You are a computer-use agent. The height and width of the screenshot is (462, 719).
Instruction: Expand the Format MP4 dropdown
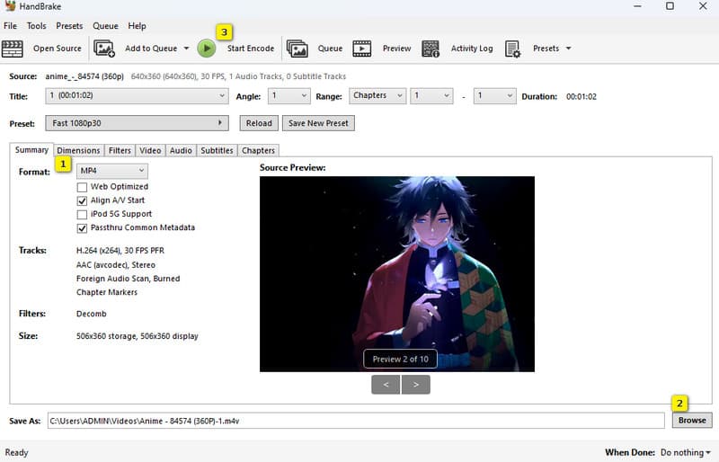click(x=111, y=170)
